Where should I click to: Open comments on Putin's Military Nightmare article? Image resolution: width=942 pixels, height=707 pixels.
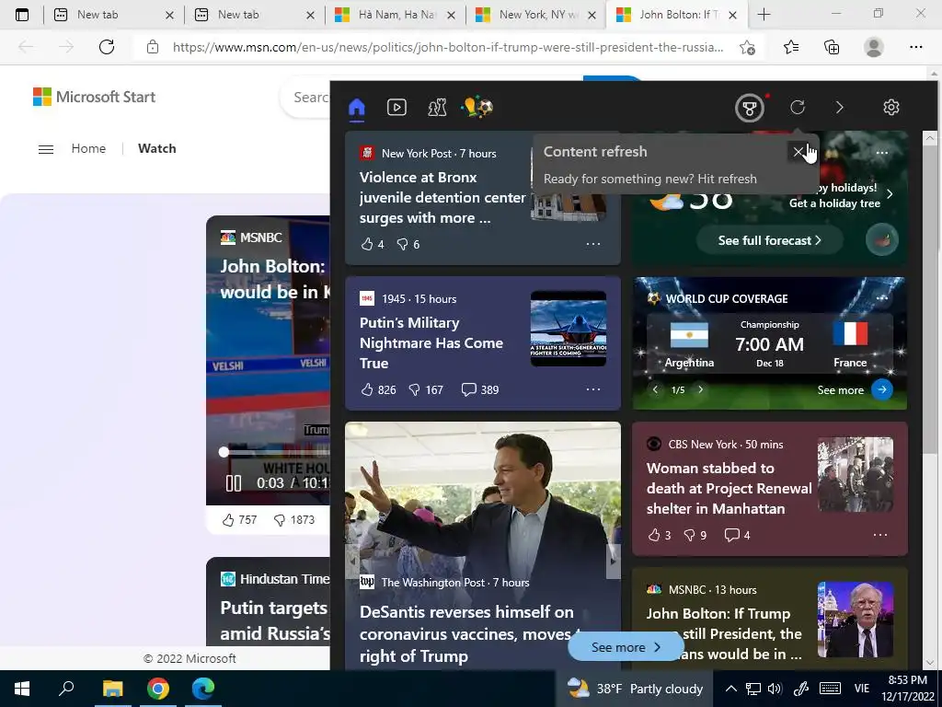479,389
